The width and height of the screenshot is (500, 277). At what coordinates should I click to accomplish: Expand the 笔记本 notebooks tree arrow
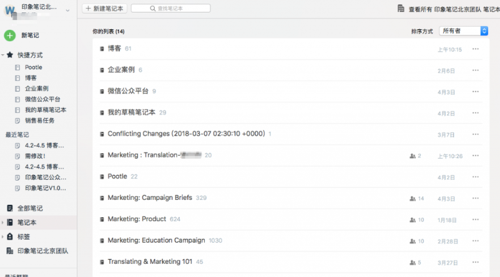click(x=2, y=222)
